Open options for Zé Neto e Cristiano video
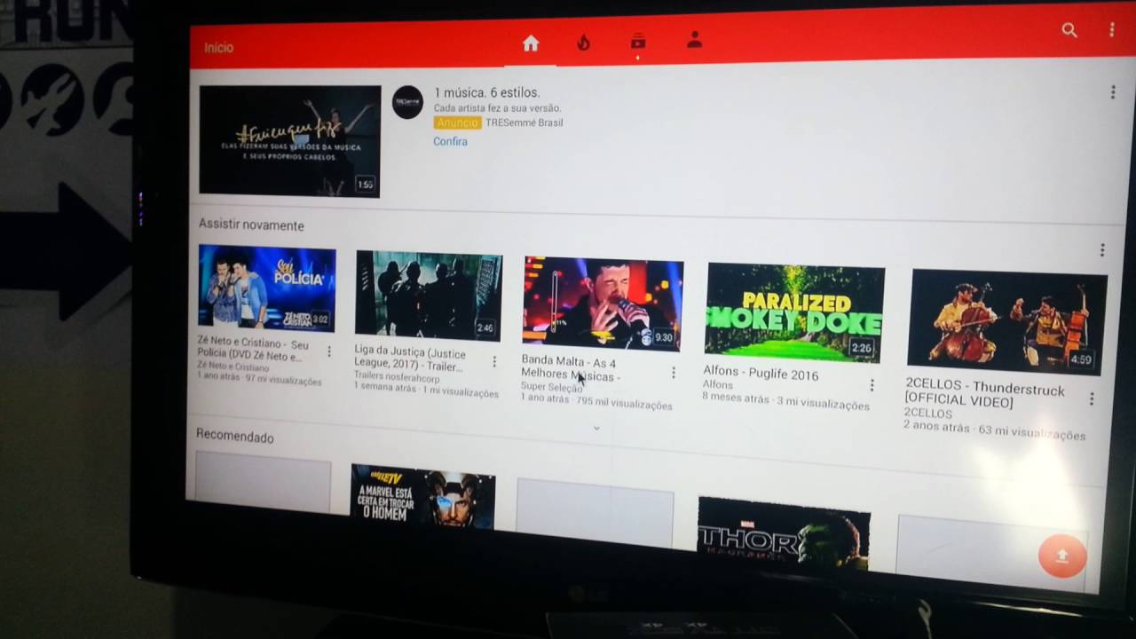1136x639 pixels. 328,351
